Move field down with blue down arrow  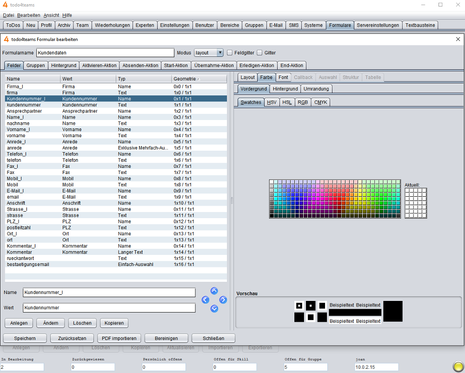(214, 309)
